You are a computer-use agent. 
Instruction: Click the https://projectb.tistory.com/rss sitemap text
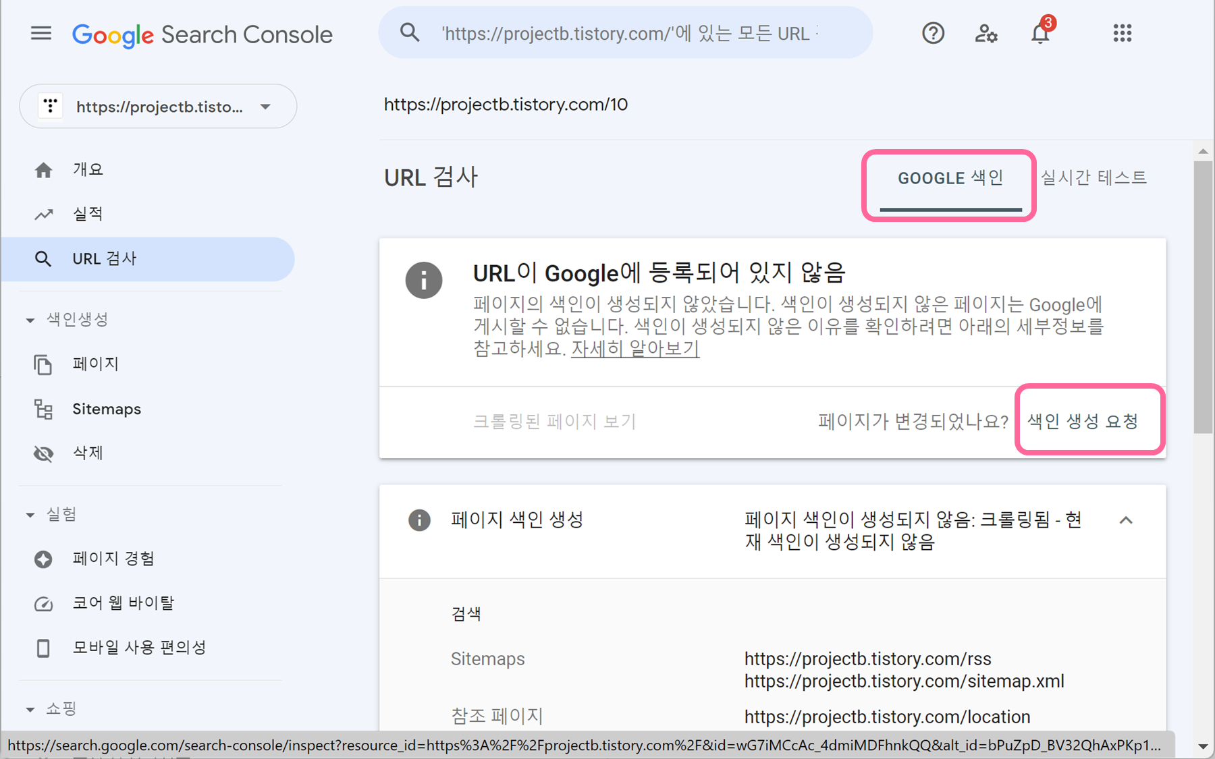(867, 659)
